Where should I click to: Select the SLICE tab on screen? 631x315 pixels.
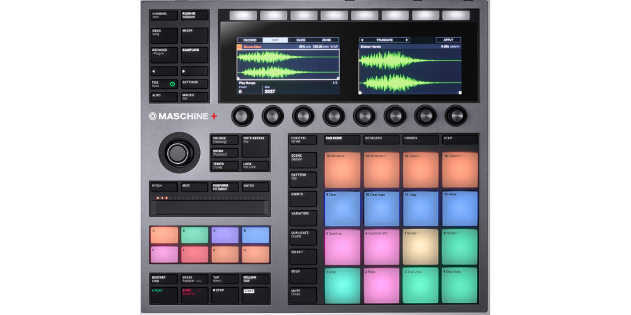pyautogui.click(x=300, y=40)
